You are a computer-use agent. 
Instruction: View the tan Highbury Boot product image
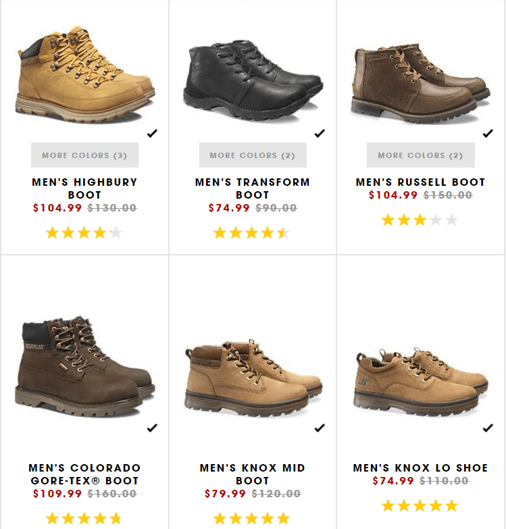coord(85,75)
